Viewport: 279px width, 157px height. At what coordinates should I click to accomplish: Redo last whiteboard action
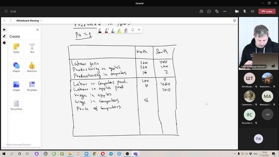10,20
